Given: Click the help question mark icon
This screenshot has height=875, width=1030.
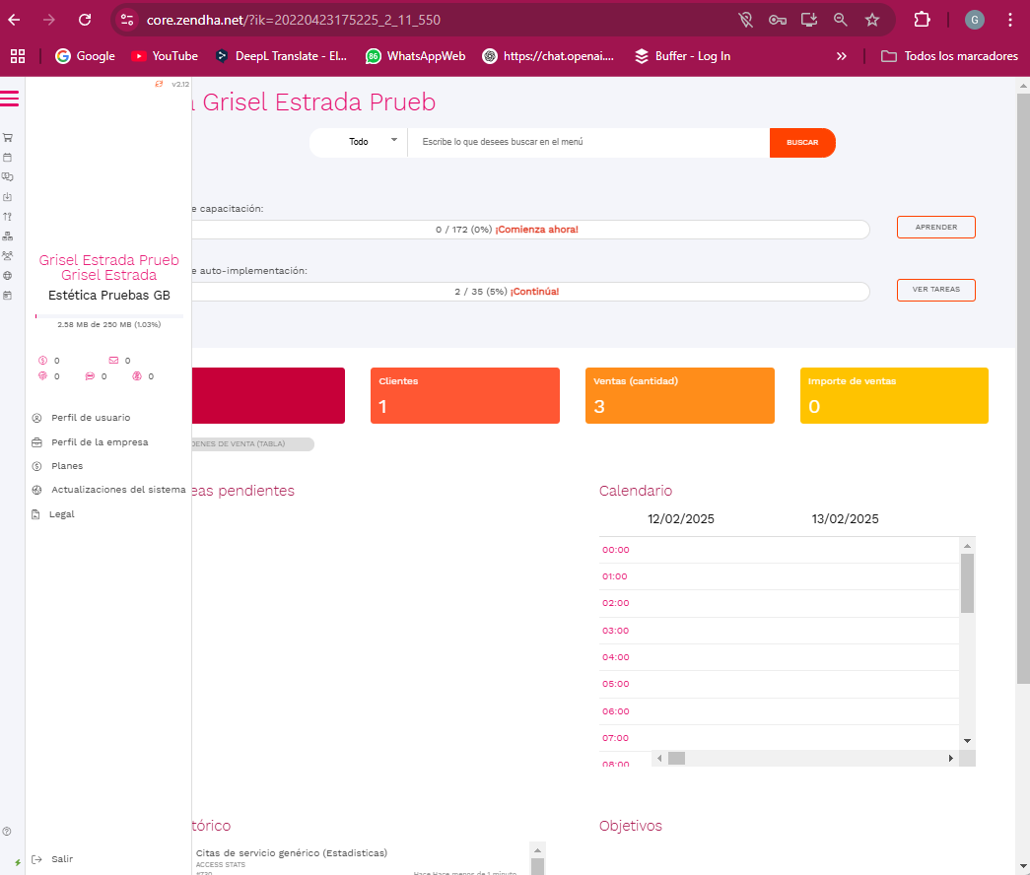Looking at the screenshot, I should click(8, 832).
